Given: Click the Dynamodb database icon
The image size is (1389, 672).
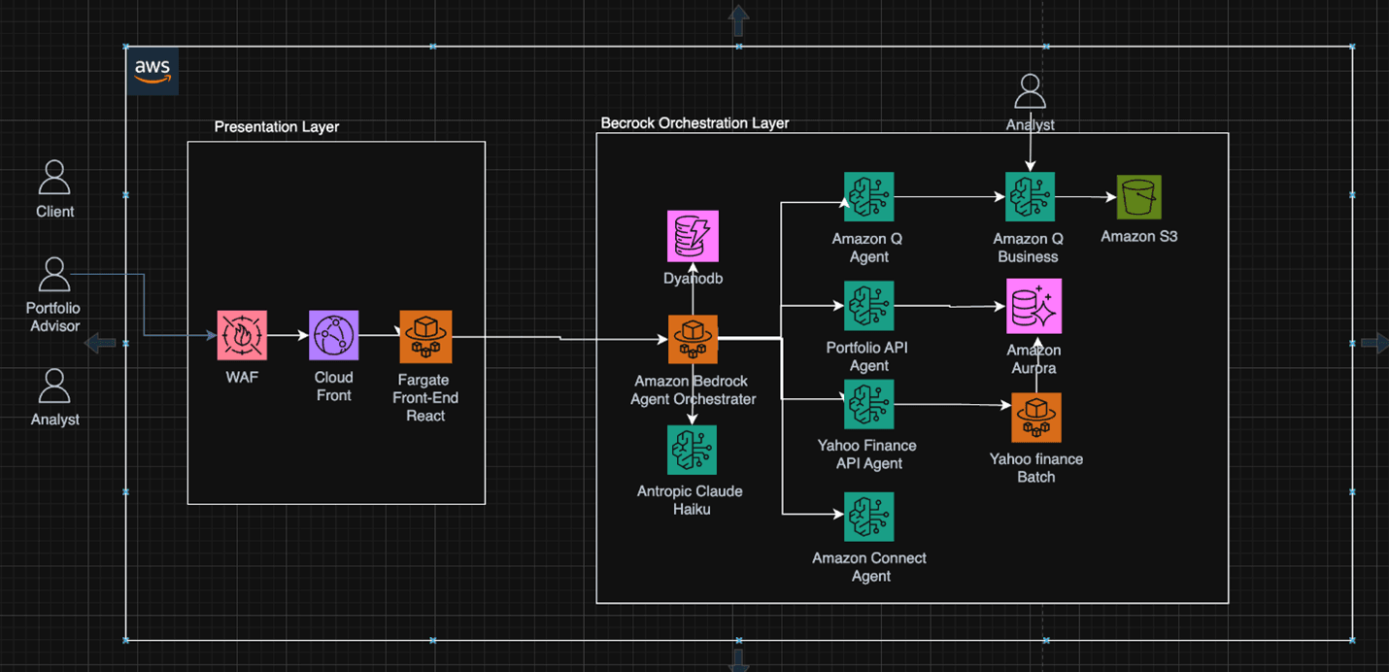Looking at the screenshot, I should pyautogui.click(x=693, y=236).
